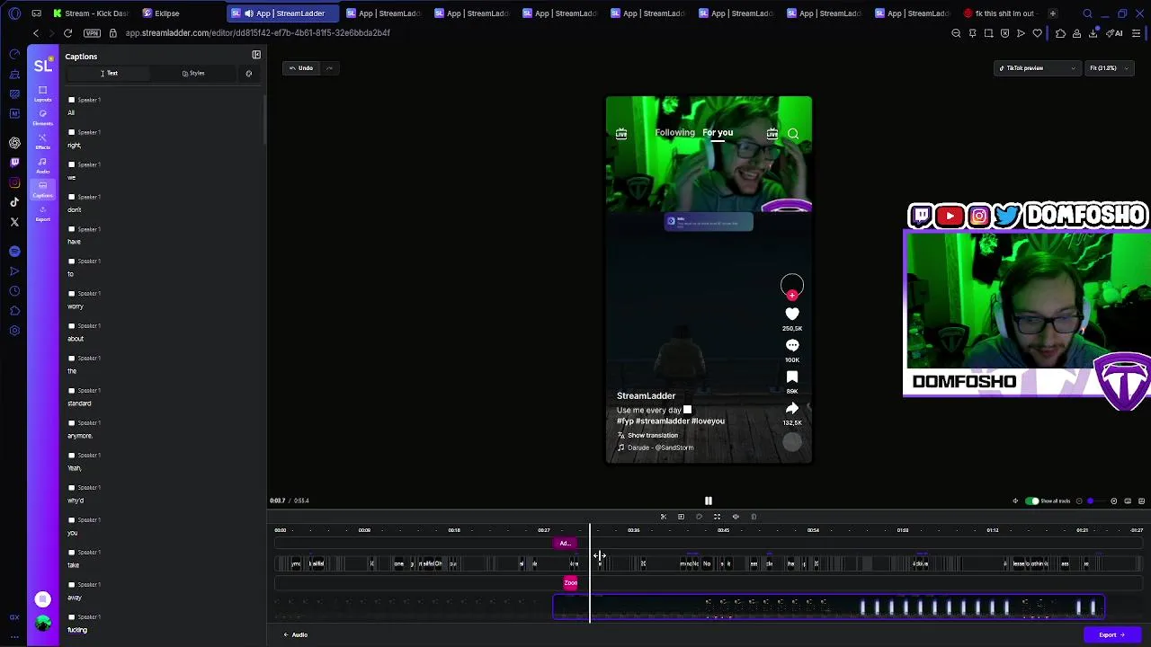Check the checkbox above caption 'All'
Image resolution: width=1151 pixels, height=647 pixels.
coord(71,100)
